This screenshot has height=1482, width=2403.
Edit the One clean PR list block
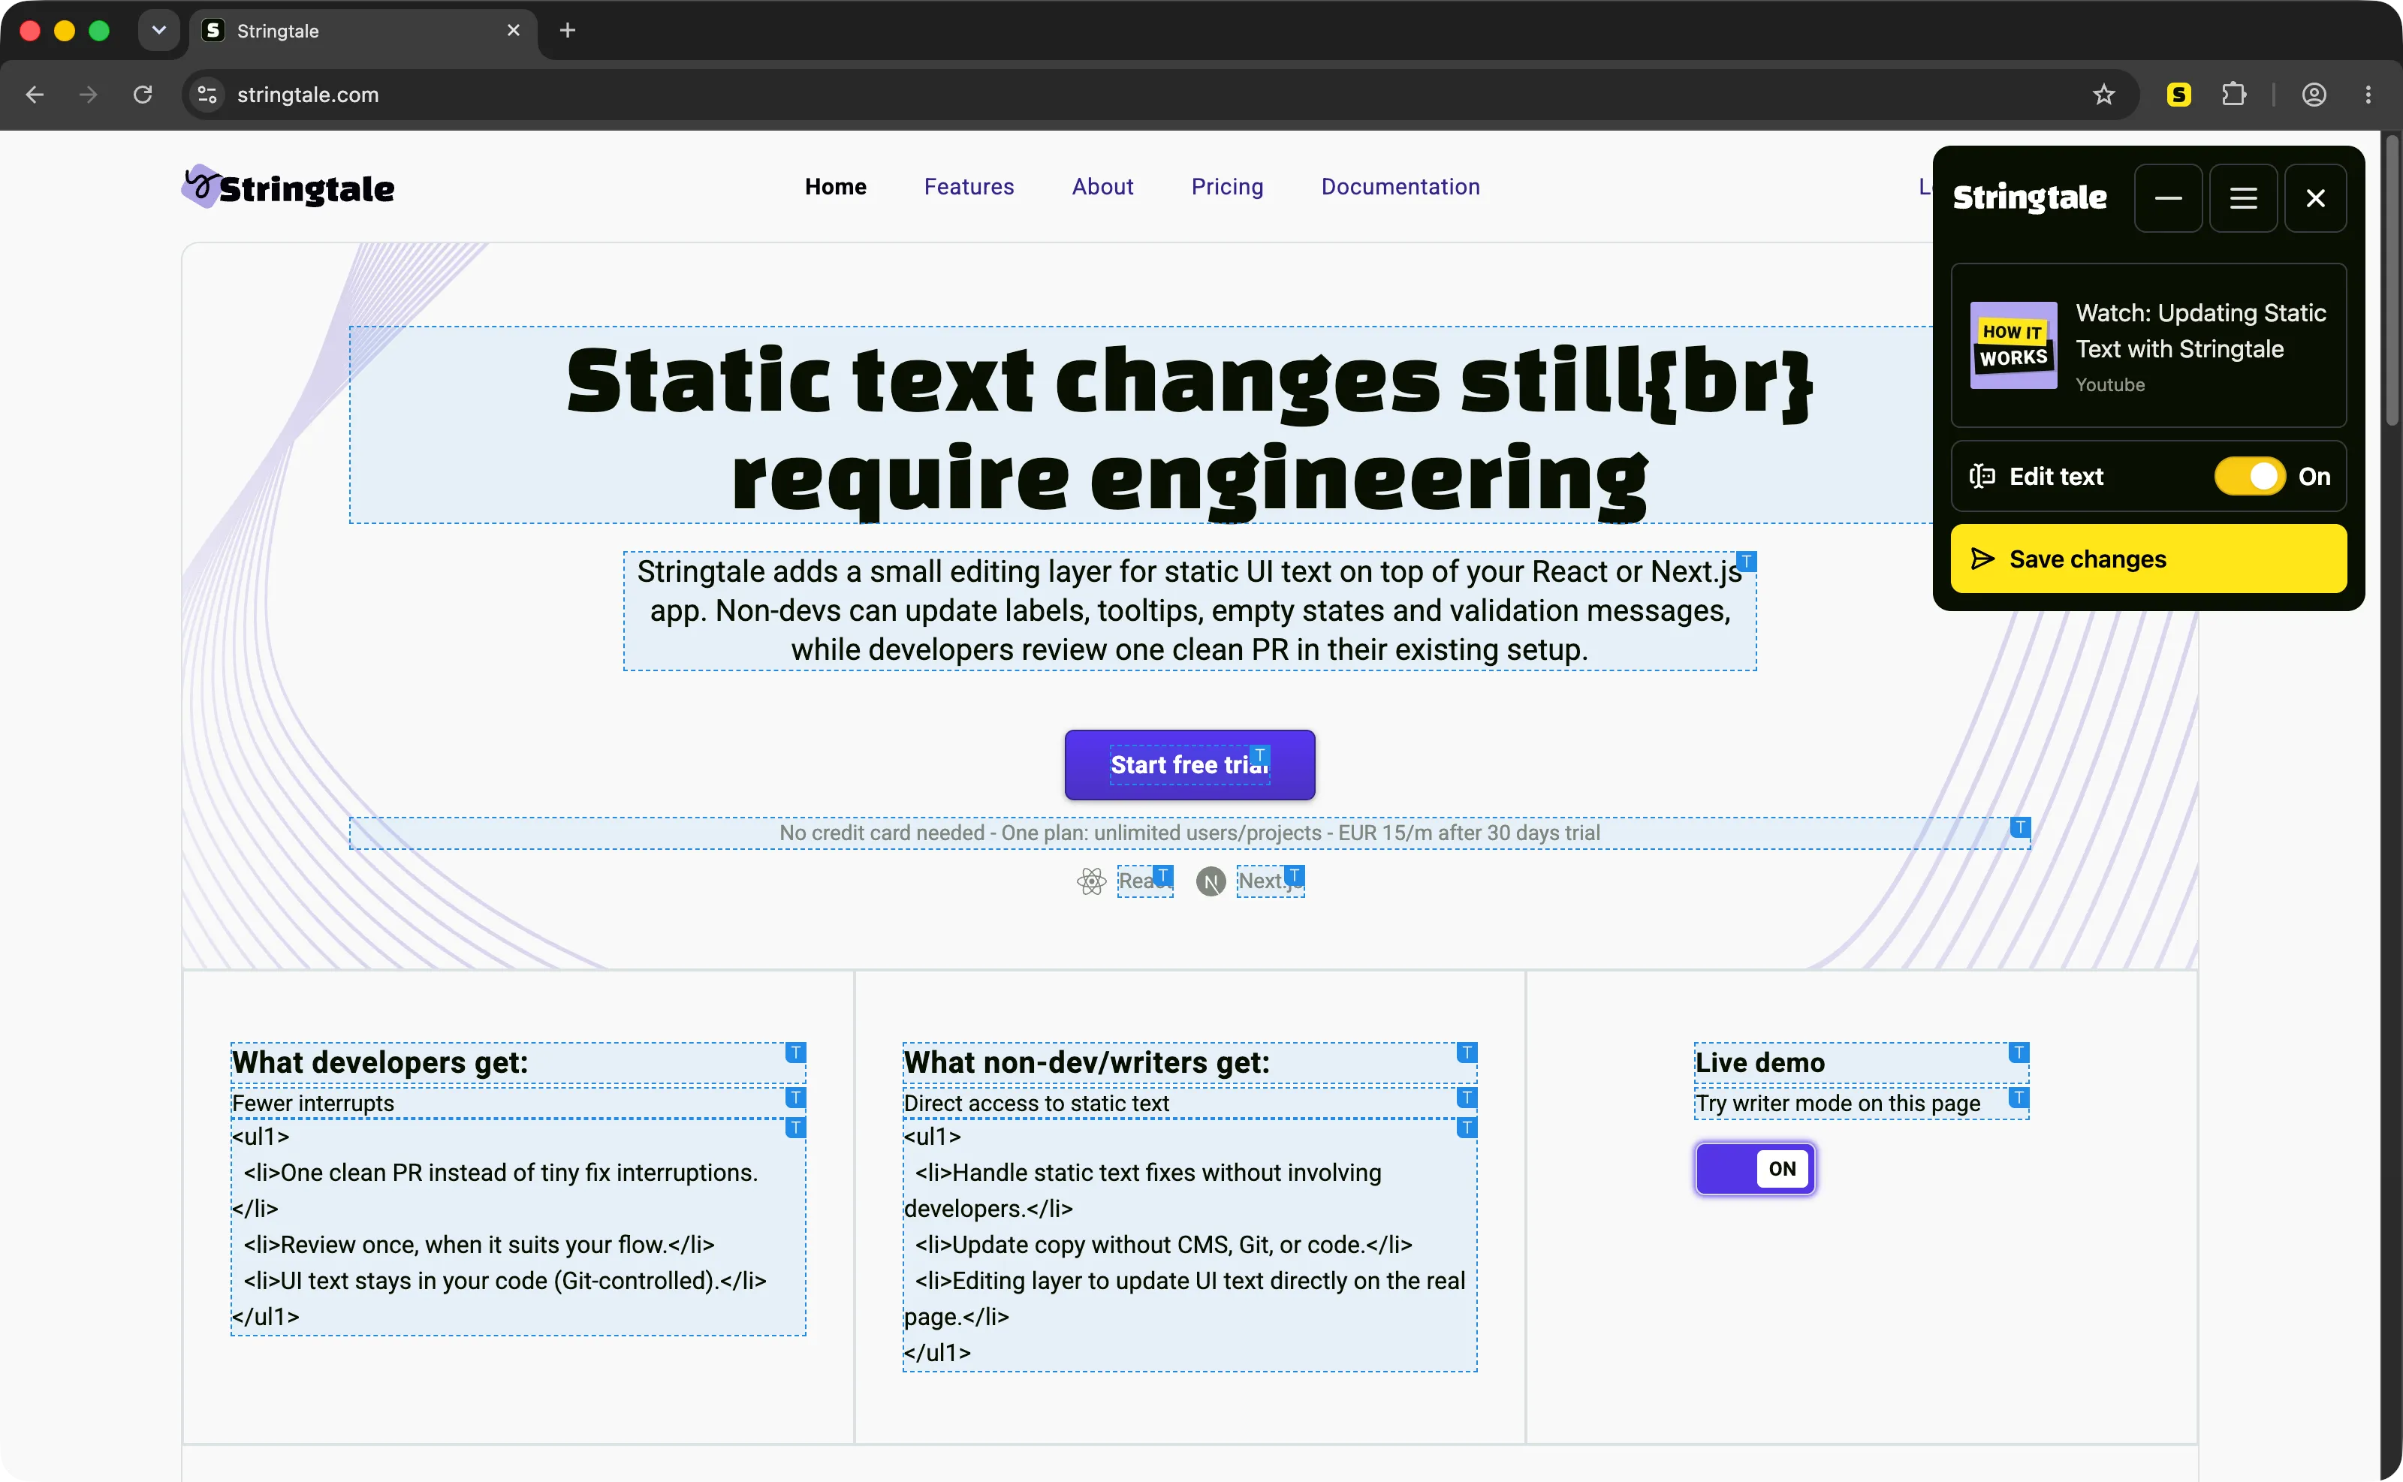coord(517,1226)
